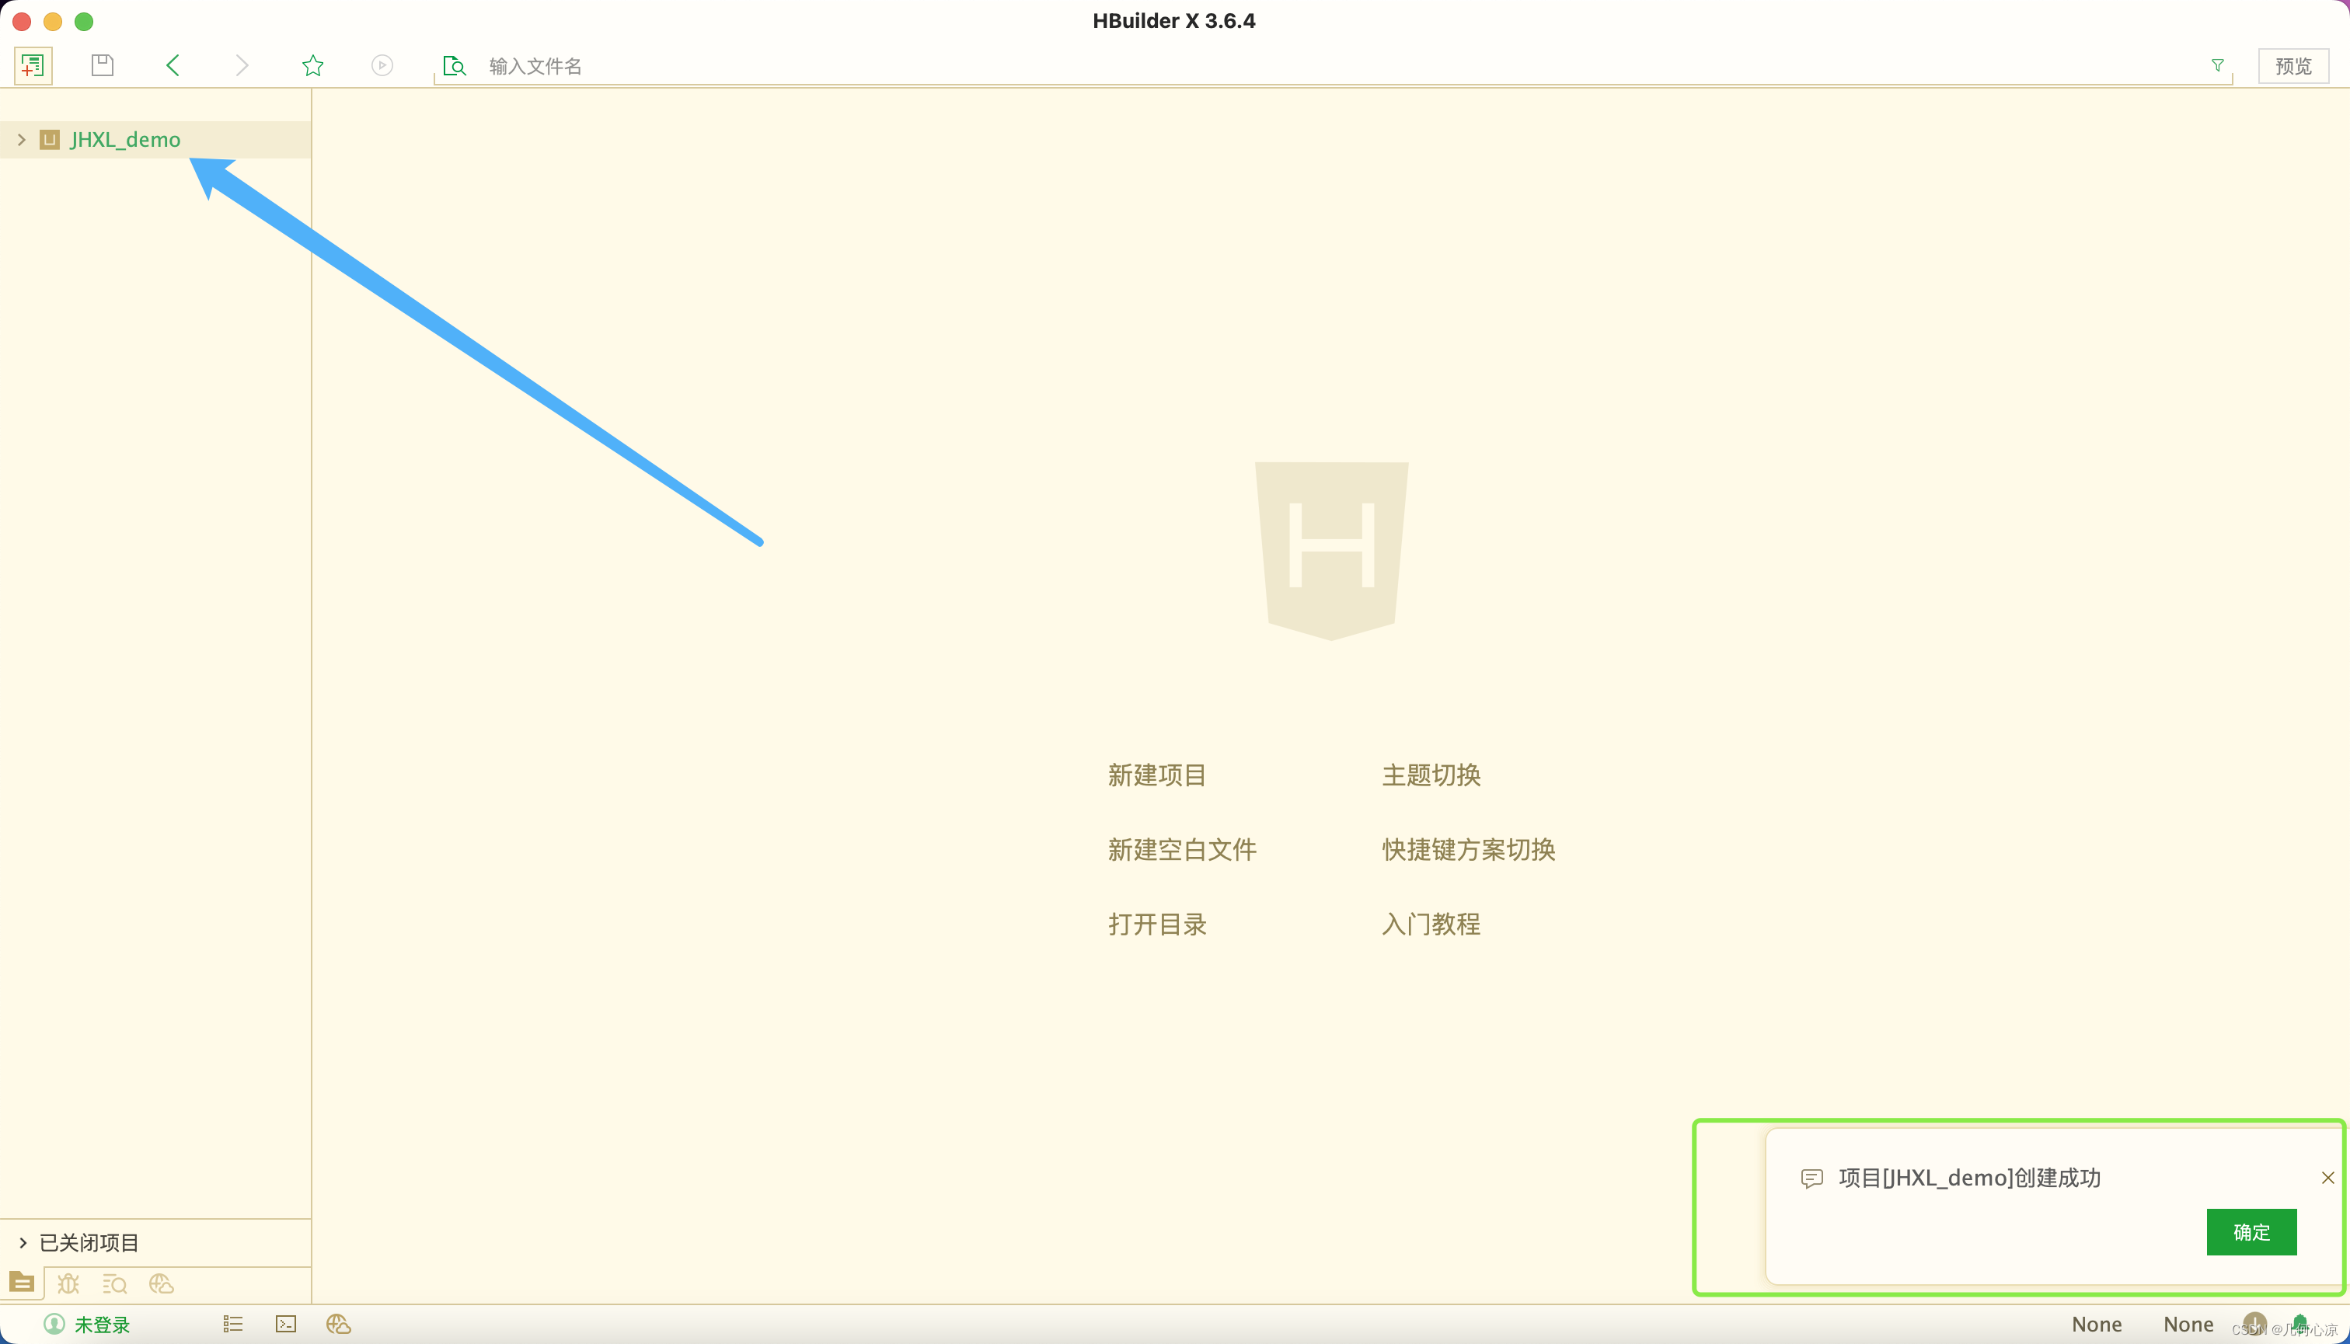Click the 主题切换 theme toggle option
2350x1344 pixels.
(1431, 775)
